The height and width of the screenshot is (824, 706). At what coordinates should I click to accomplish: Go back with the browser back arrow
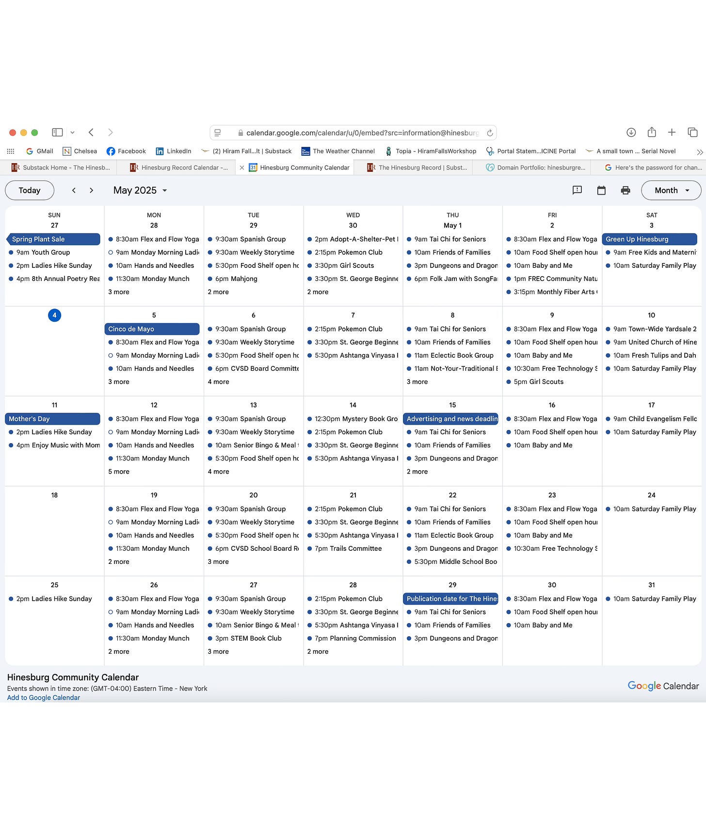(91, 132)
